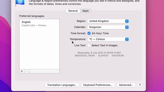Switch to the Apps tab

[x=85, y=11]
